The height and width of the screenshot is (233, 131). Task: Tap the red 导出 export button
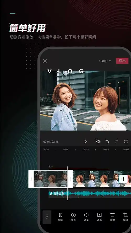click(122, 61)
